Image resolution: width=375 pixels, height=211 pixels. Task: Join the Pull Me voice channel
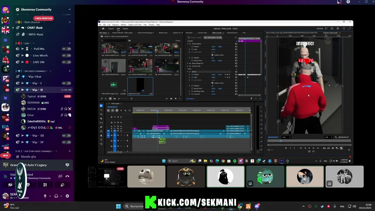coord(44,49)
